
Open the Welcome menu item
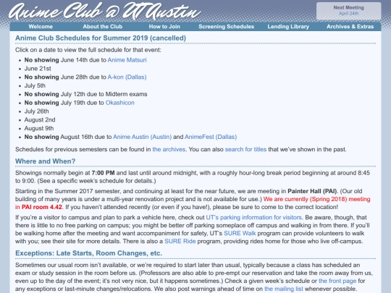point(41,27)
